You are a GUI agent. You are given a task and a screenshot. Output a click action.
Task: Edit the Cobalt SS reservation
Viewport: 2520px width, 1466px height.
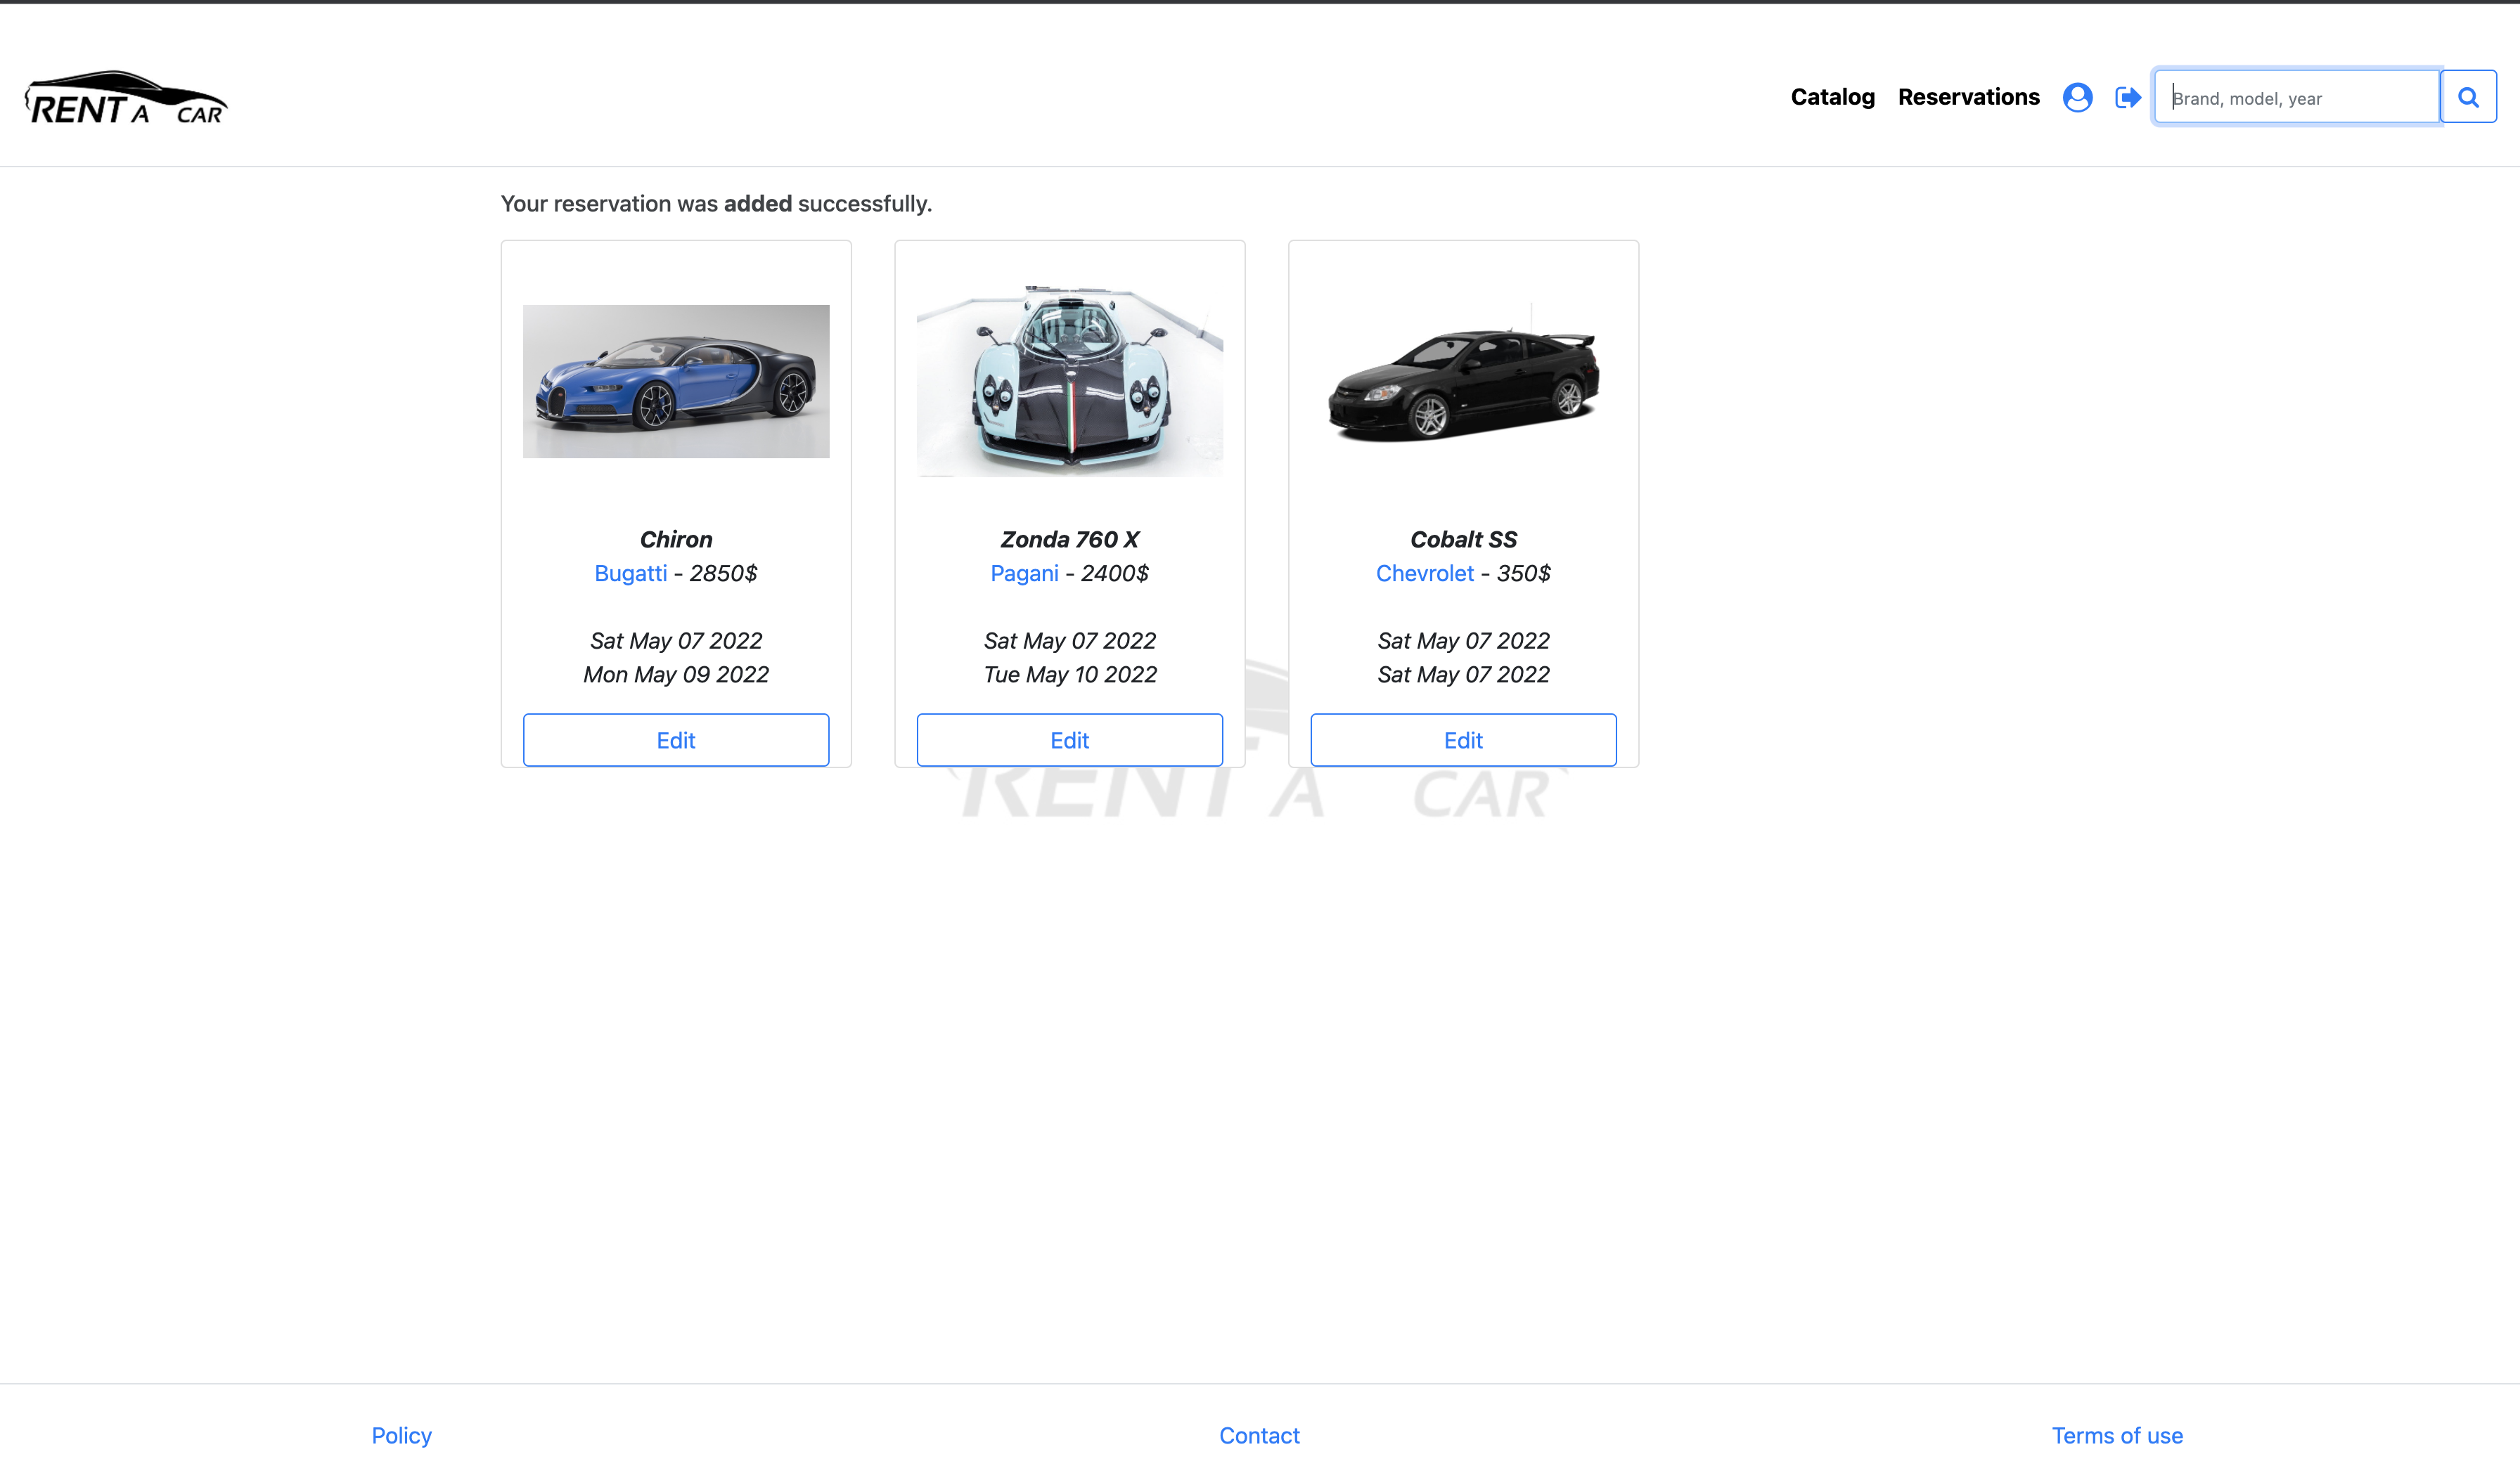point(1462,739)
